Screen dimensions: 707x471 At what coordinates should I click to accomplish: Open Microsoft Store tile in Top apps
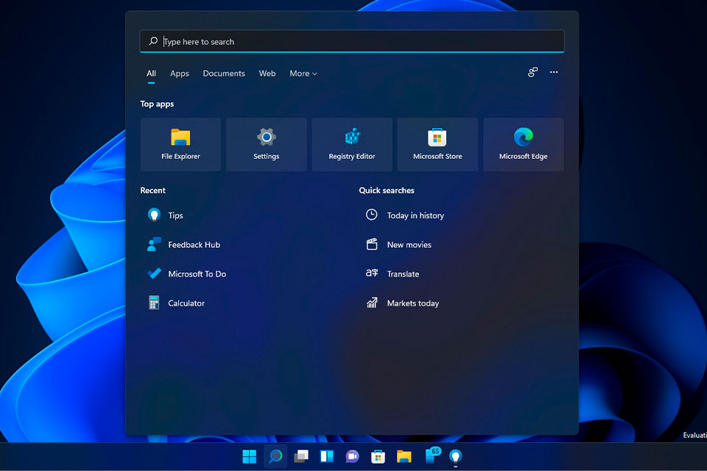tap(437, 144)
